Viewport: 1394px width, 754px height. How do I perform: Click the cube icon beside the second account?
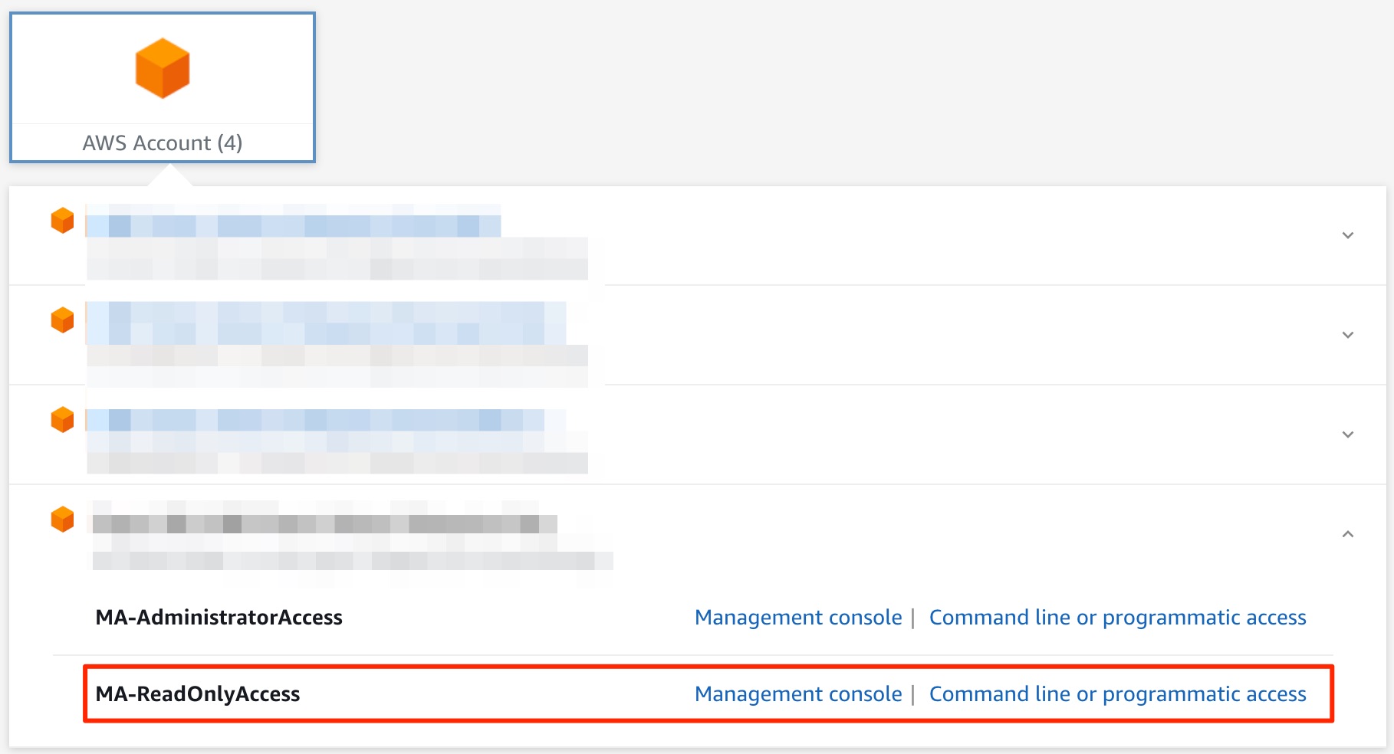coord(62,320)
